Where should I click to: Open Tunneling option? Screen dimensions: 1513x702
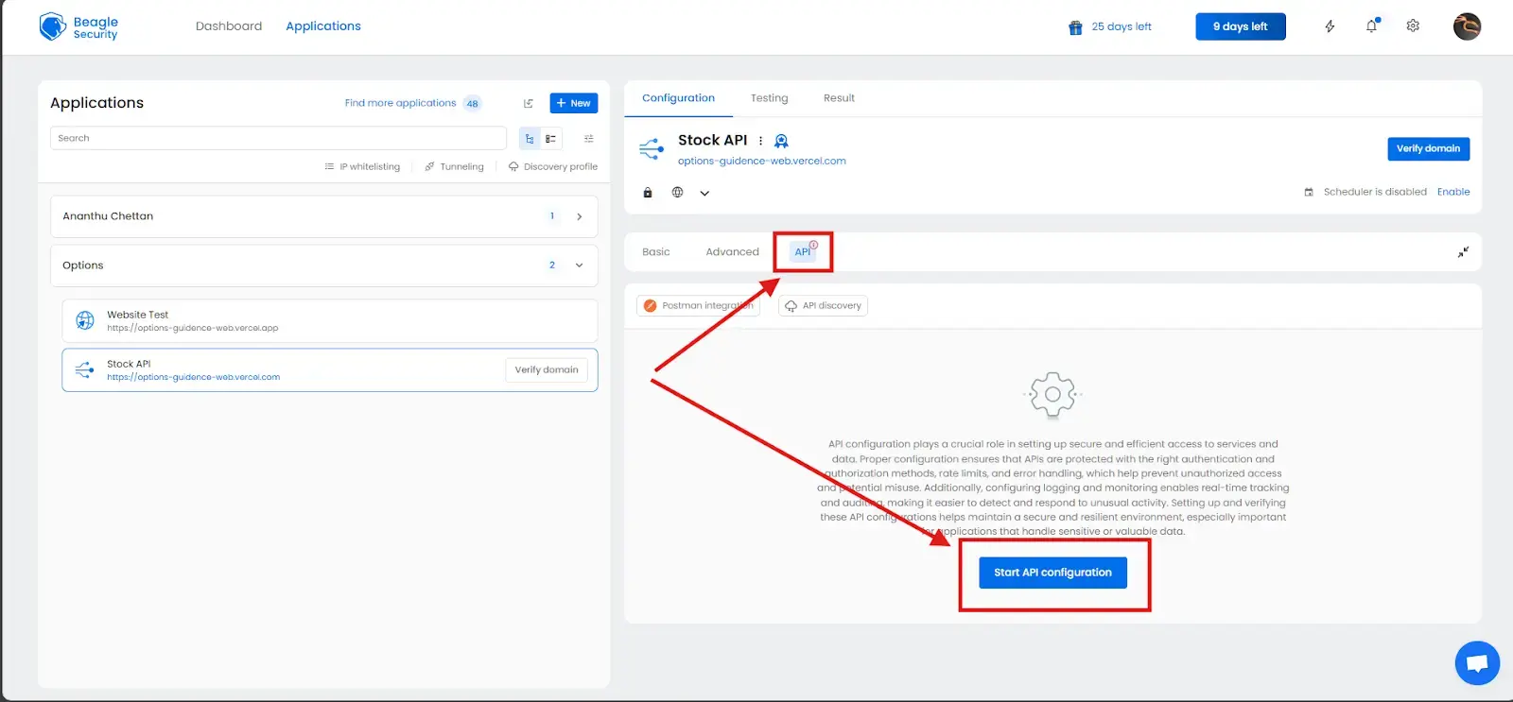click(454, 167)
